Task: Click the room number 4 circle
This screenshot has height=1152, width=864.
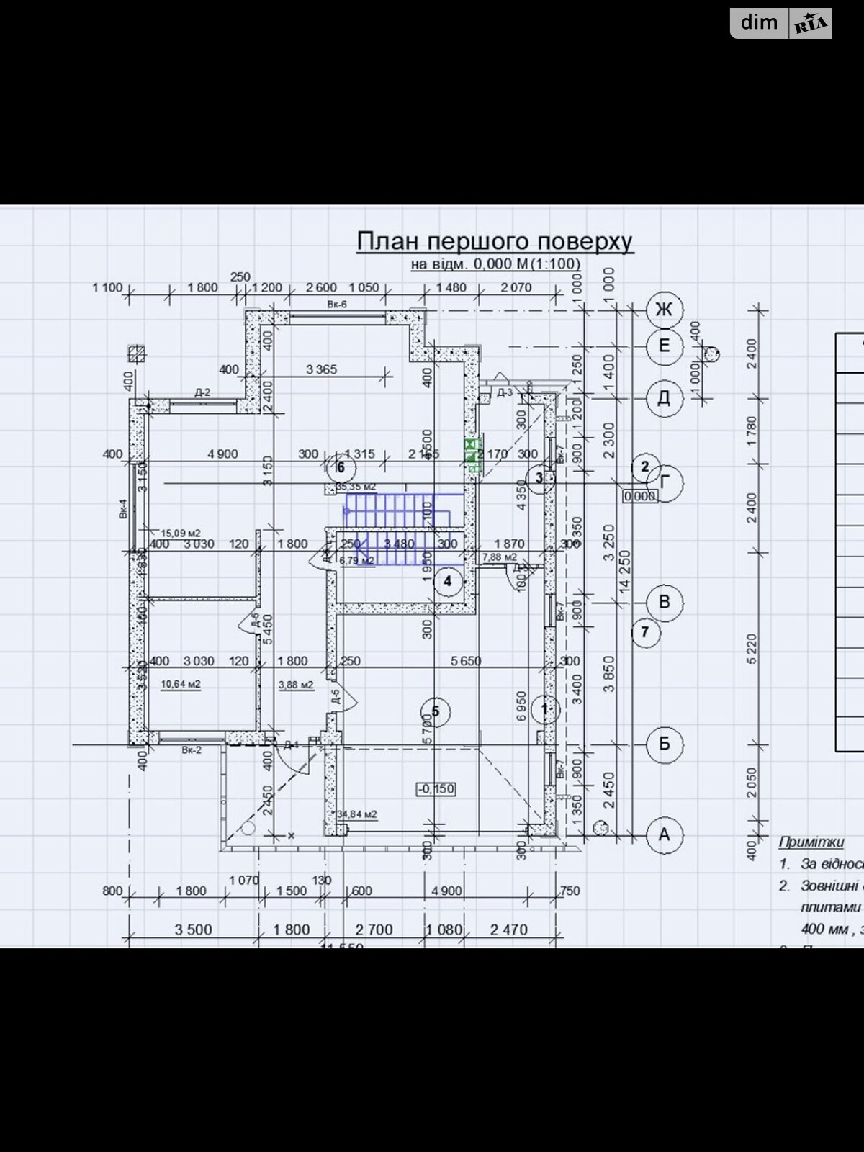Action: (448, 581)
